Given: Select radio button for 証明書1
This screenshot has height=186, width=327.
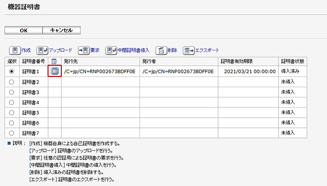Looking at the screenshot, I should point(12,71).
